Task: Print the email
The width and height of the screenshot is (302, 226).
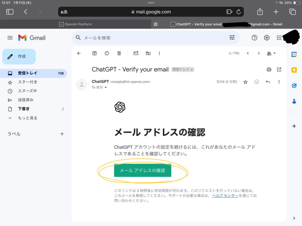Action: 269,69
